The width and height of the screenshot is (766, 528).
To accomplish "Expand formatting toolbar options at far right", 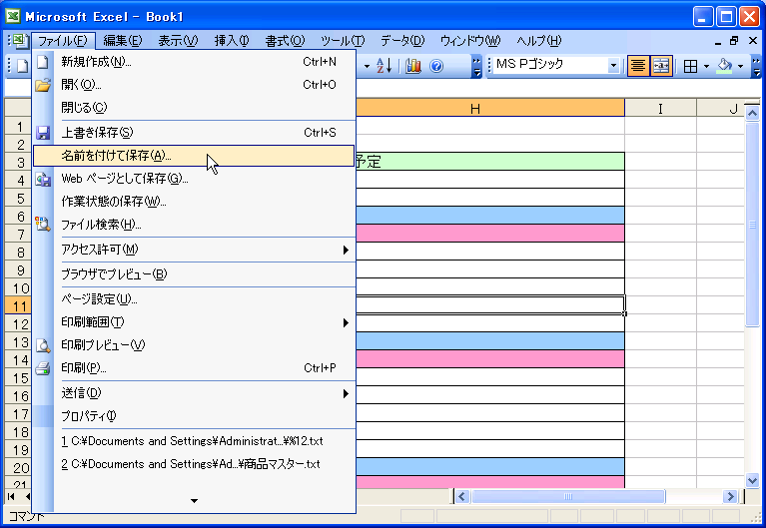I will [756, 66].
